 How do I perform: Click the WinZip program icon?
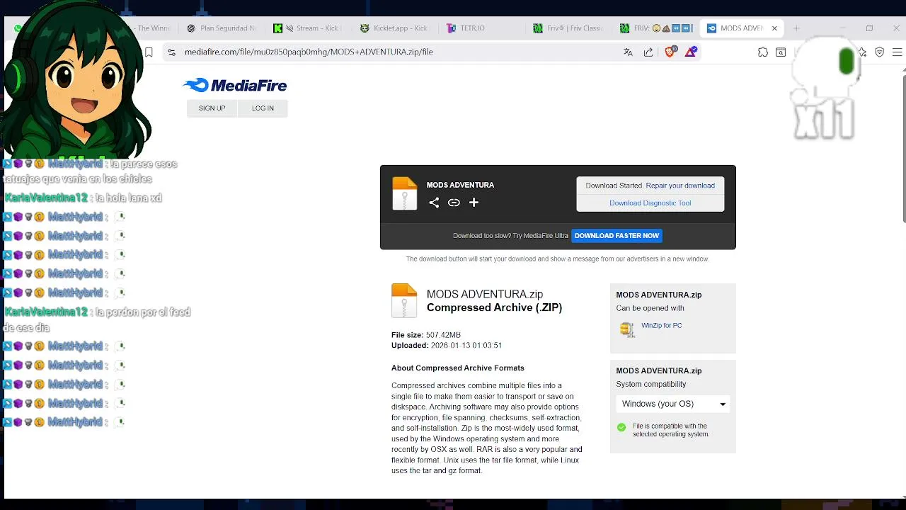pyautogui.click(x=627, y=329)
